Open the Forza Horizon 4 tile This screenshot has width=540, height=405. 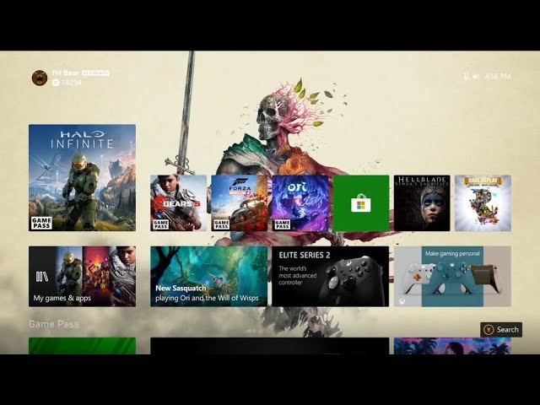coord(240,202)
